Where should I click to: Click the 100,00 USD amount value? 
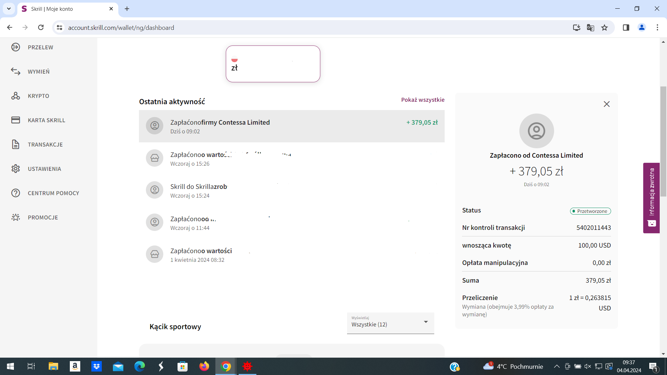(594, 245)
